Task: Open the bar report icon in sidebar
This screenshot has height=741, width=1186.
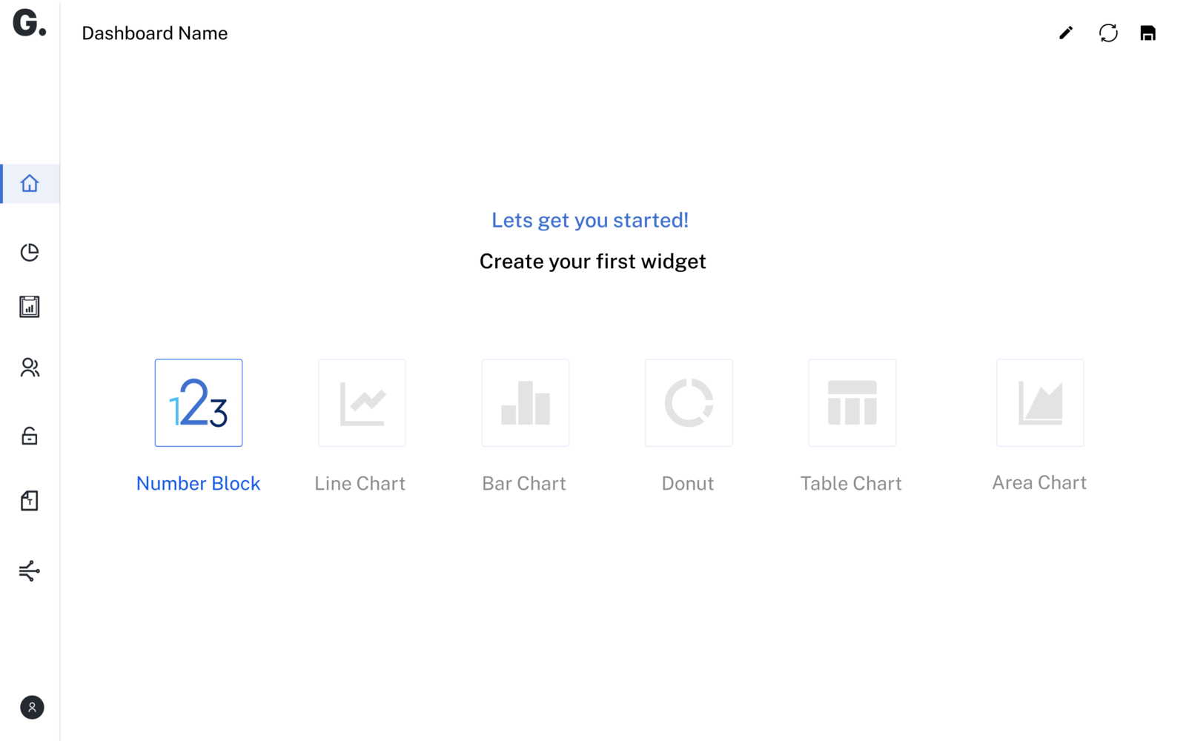Action: 30,307
